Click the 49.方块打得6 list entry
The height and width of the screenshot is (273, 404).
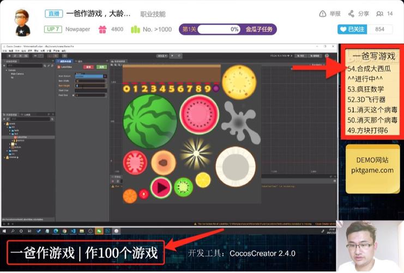(367, 130)
